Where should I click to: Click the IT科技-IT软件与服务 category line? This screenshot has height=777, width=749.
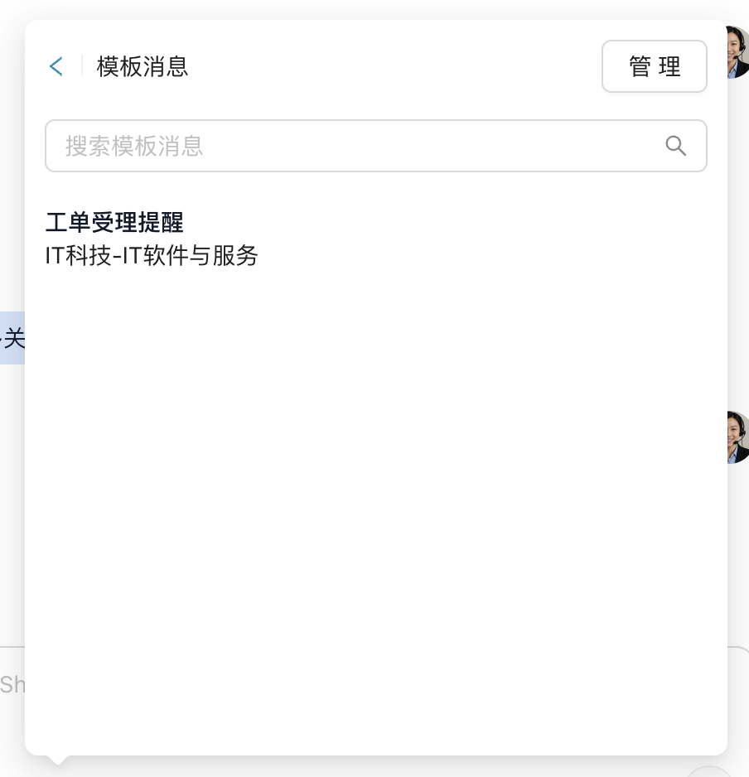tap(152, 255)
